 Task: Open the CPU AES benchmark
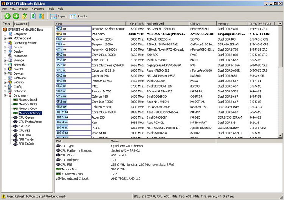click(25, 131)
